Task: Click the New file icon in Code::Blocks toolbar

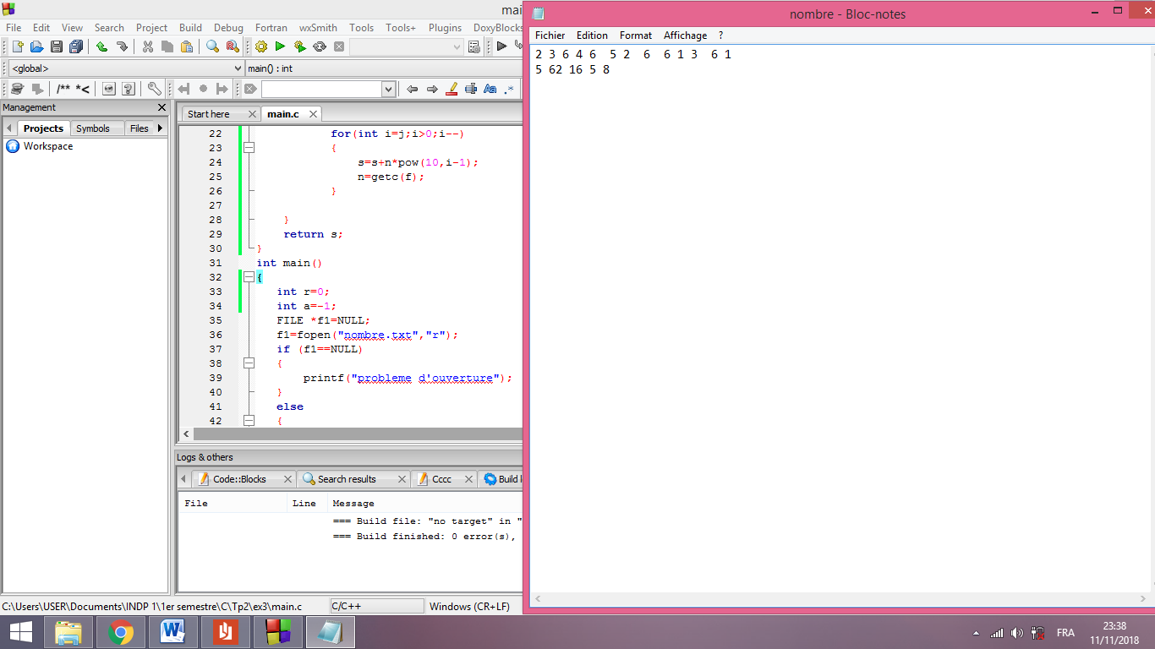Action: coord(17,46)
